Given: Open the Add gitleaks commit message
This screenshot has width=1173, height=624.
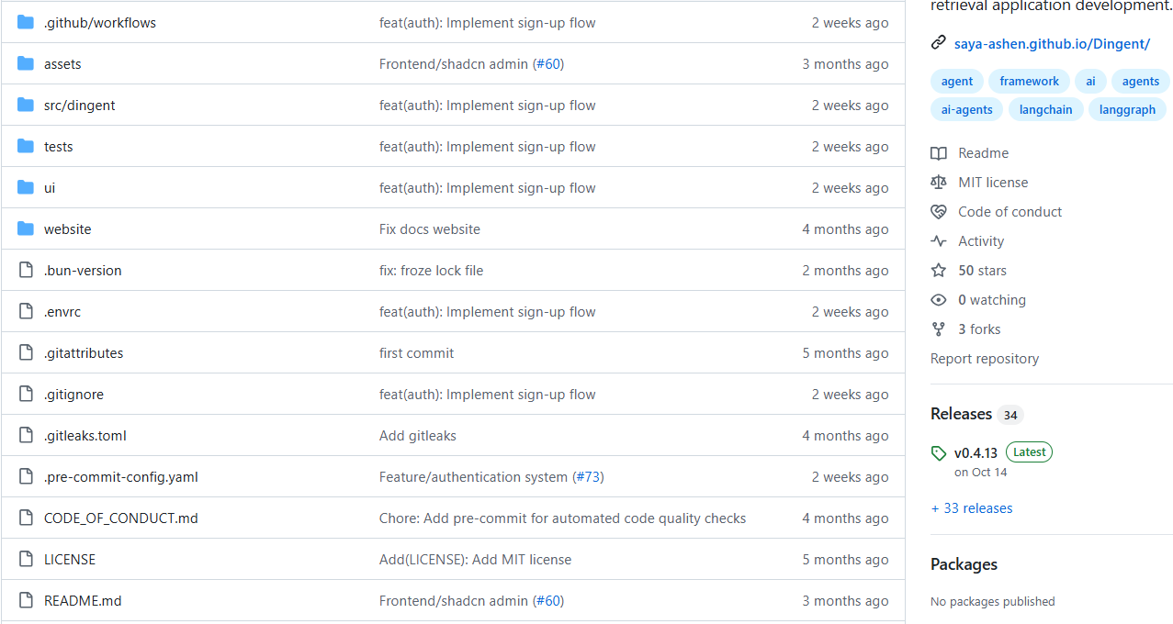Looking at the screenshot, I should click(418, 436).
